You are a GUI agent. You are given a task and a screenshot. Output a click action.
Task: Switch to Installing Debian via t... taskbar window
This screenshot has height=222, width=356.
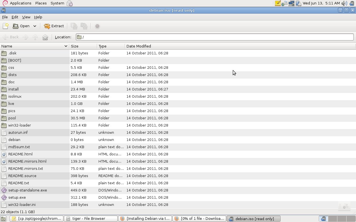pos(145,219)
